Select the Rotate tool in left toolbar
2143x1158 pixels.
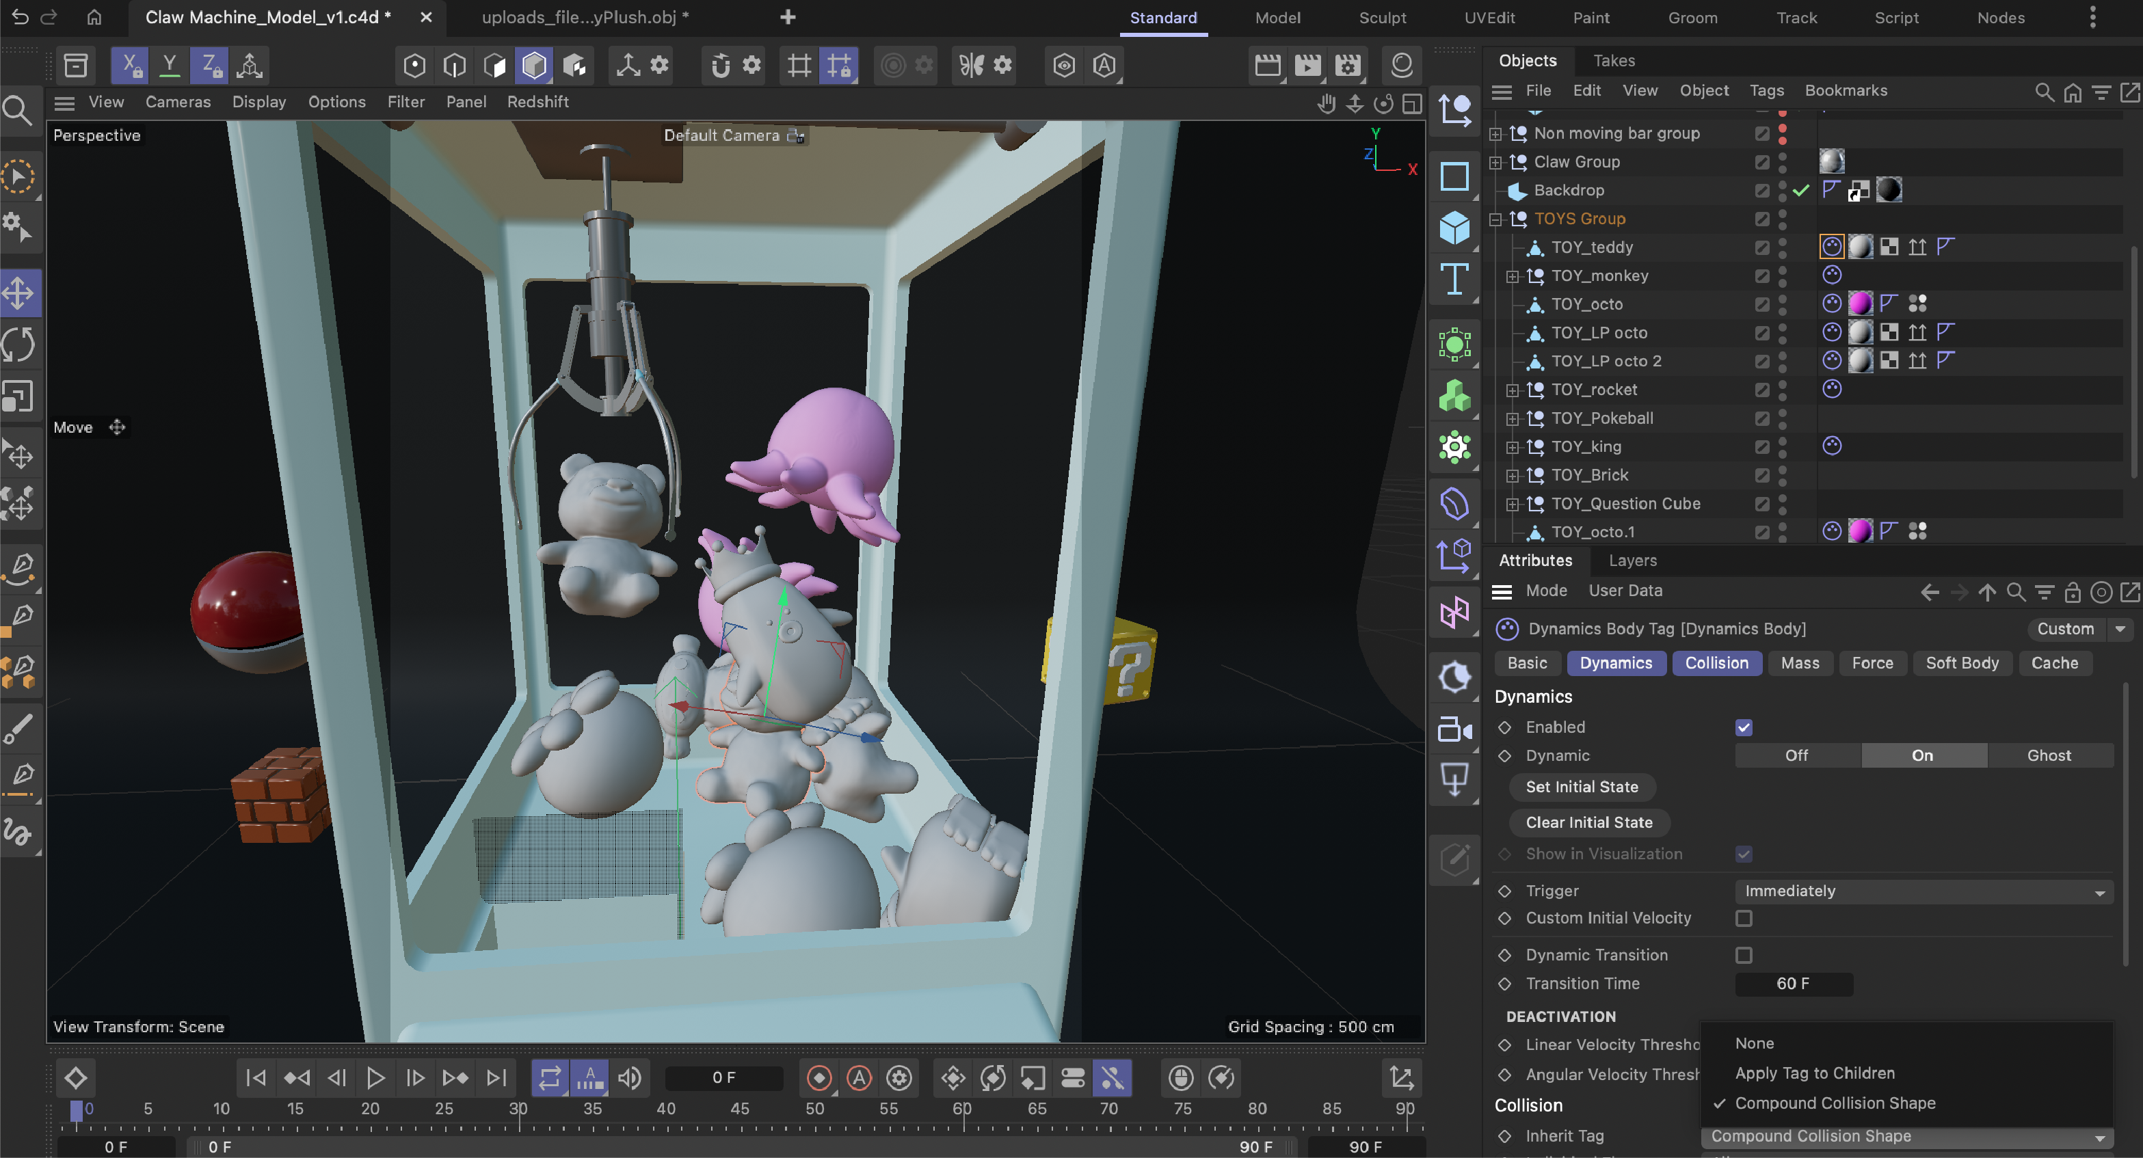[19, 345]
